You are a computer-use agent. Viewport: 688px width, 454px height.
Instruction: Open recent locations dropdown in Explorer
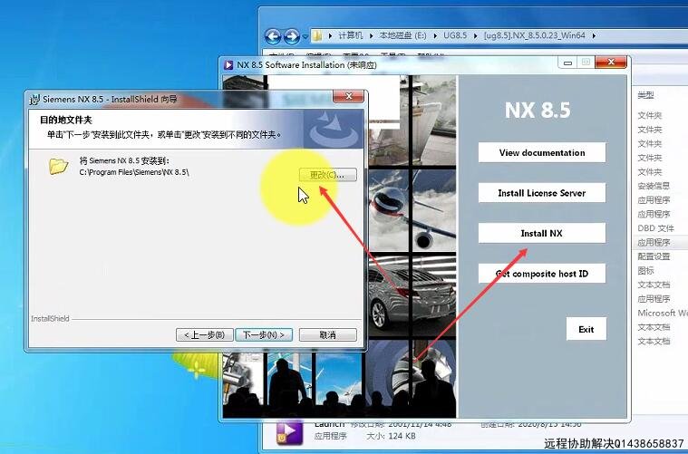[x=305, y=36]
